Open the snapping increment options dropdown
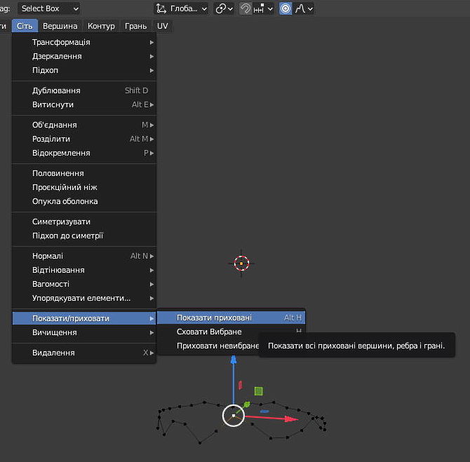470x462 pixels. click(x=263, y=8)
